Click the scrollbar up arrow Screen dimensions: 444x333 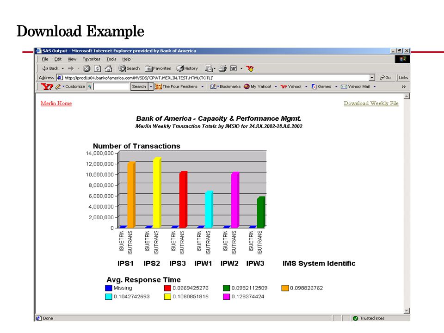click(x=407, y=96)
